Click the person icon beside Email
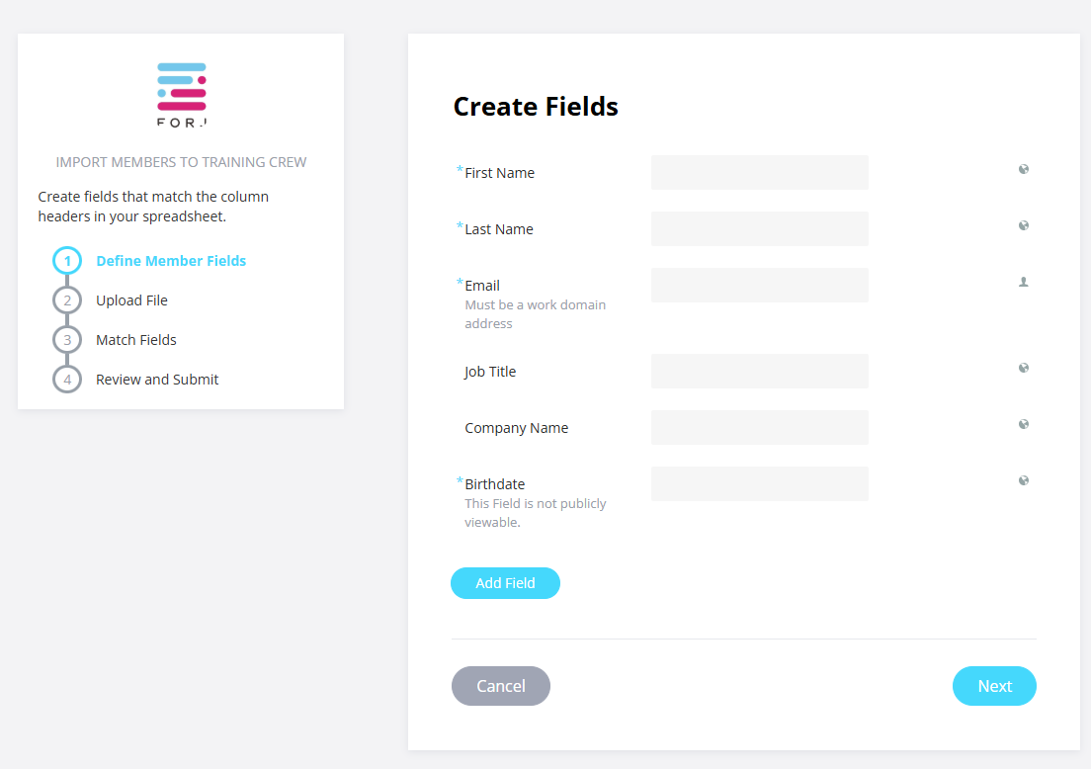This screenshot has width=1091, height=769. point(1024,282)
